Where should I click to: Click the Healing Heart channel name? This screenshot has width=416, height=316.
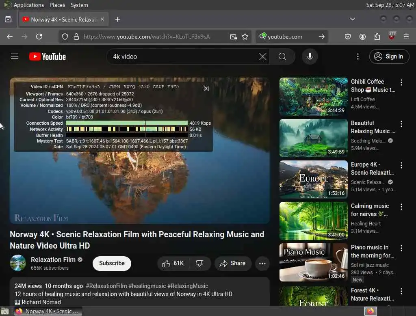366,224
